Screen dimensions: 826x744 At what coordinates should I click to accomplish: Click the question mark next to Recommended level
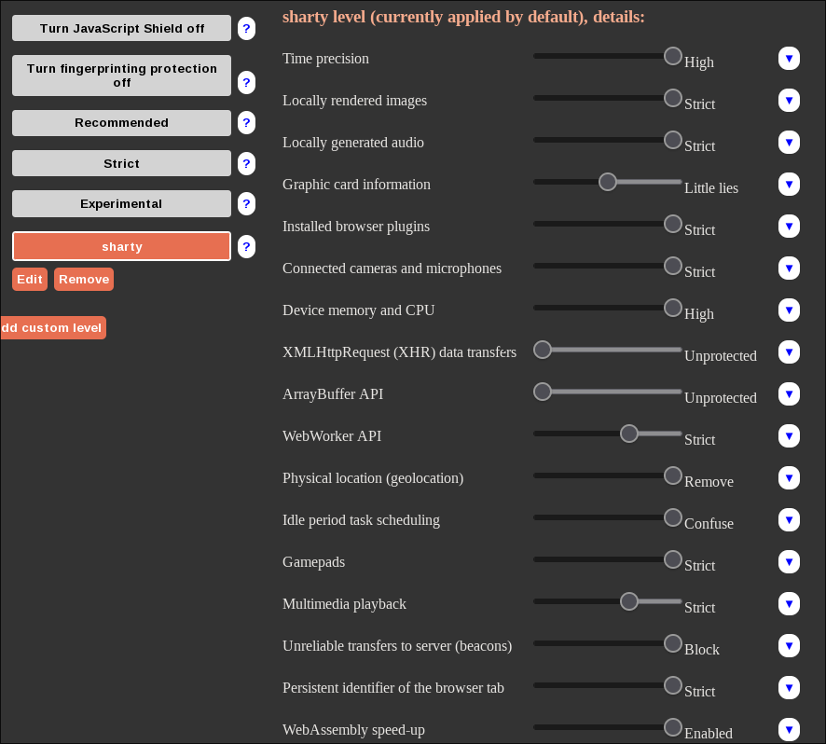pos(246,123)
